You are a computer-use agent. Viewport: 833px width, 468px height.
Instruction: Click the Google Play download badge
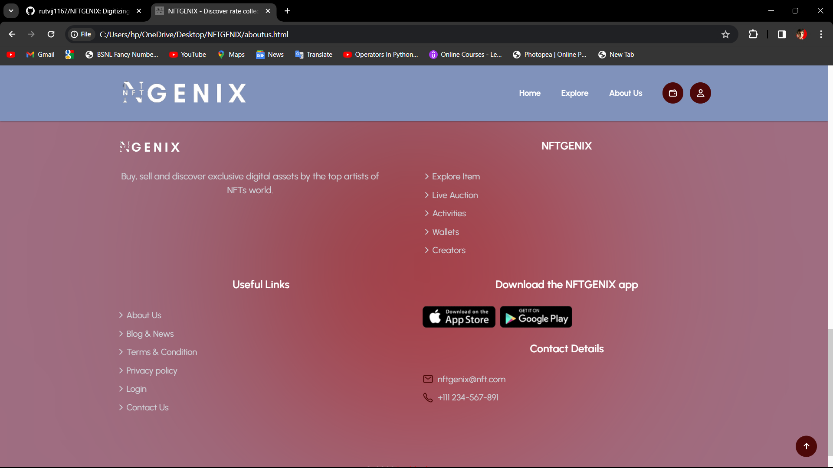click(536, 317)
